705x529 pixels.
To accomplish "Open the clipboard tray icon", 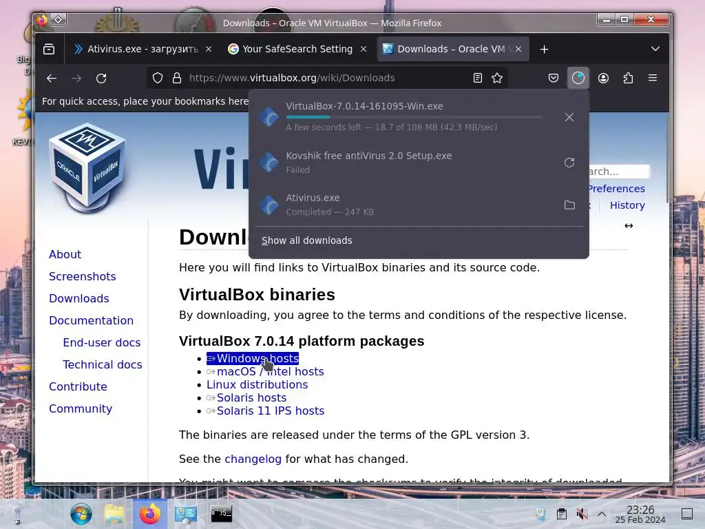I will [562, 514].
